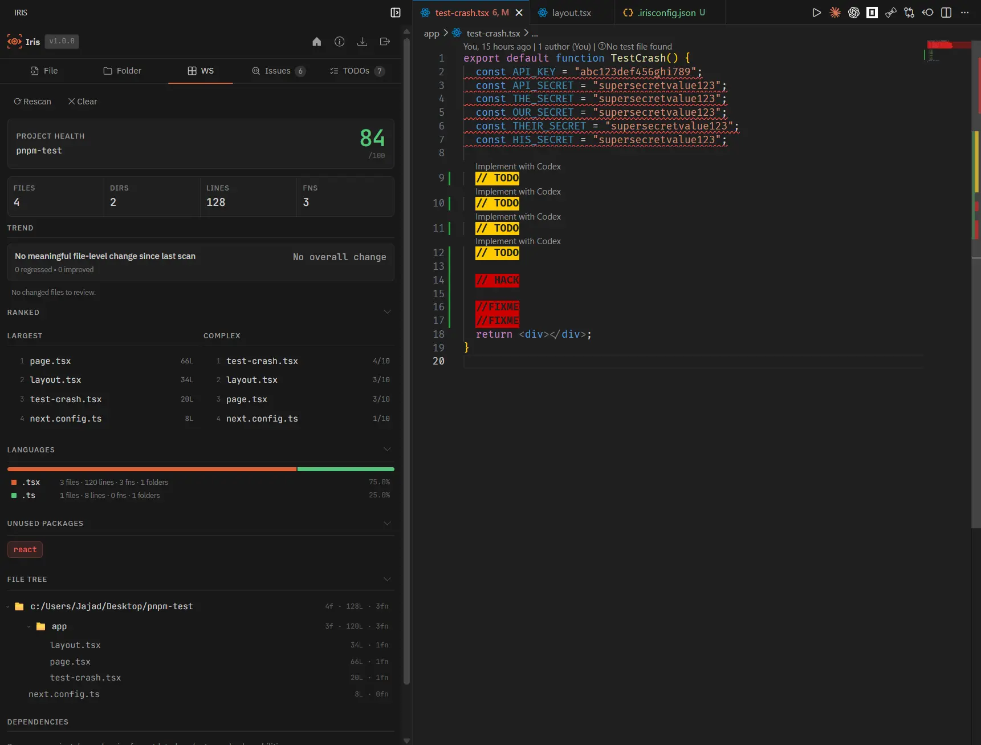Open layout.tsx in the file tree
This screenshot has height=745, width=981.
pyautogui.click(x=75, y=645)
